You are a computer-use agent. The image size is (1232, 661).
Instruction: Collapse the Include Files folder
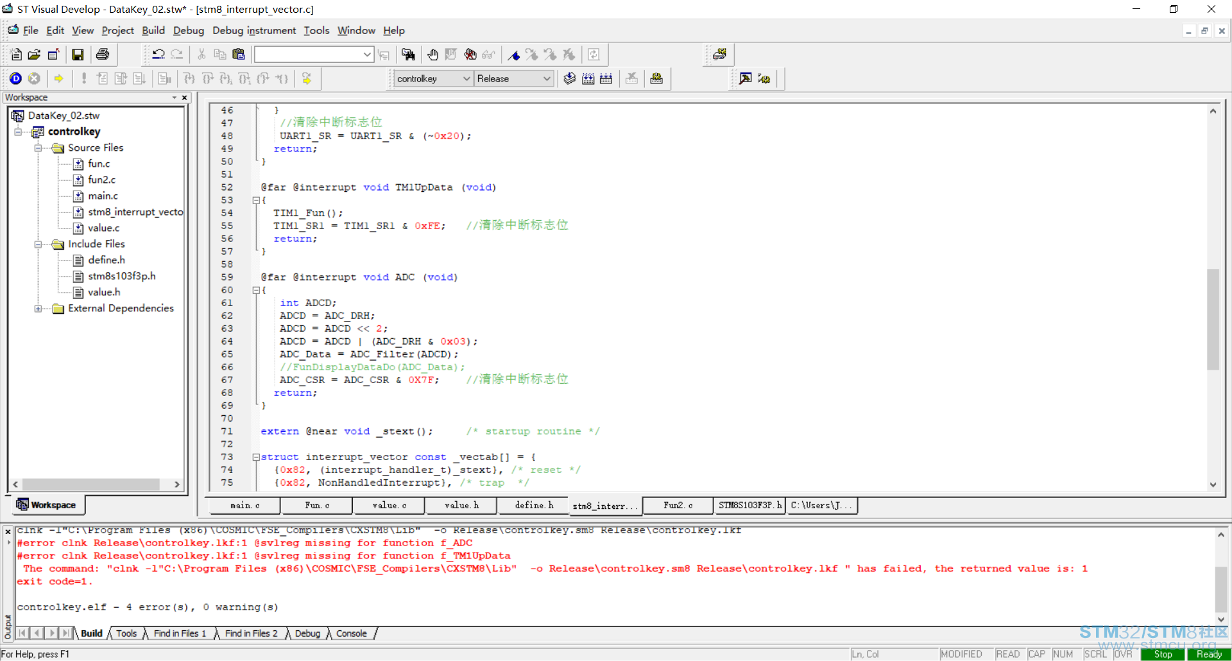[38, 244]
